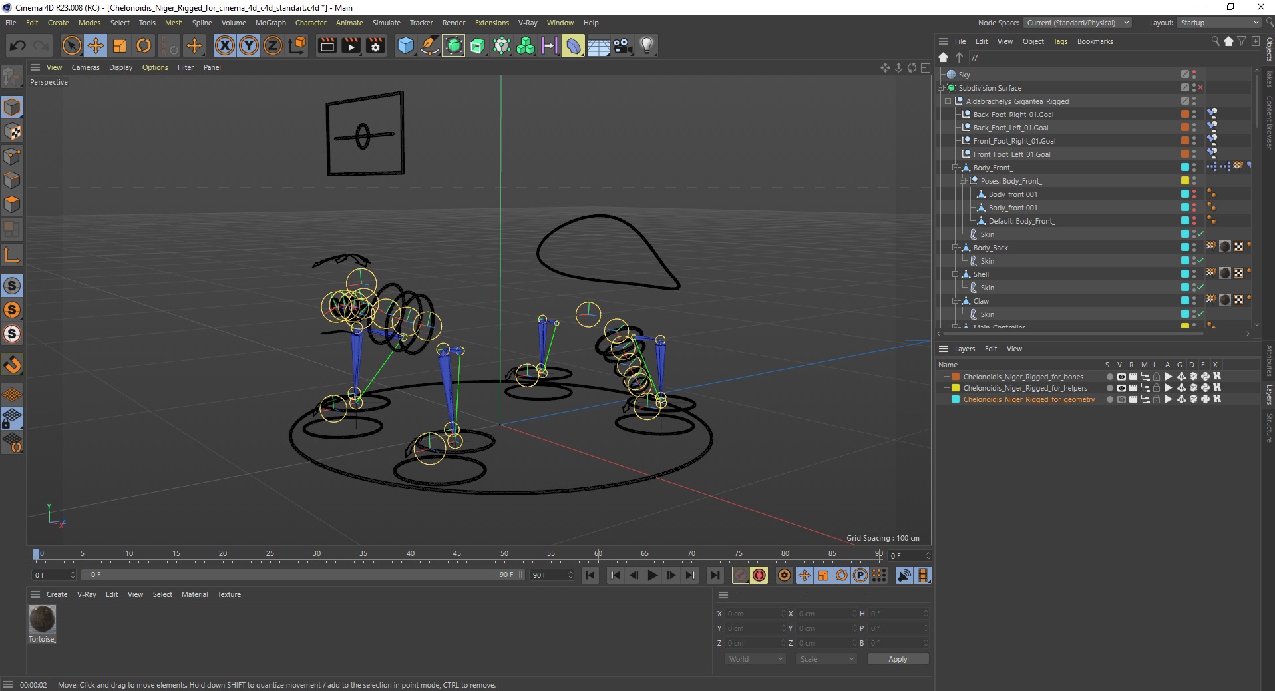Click the Object Manager search icon
Screen dimensions: 1275x691
tap(1216, 41)
